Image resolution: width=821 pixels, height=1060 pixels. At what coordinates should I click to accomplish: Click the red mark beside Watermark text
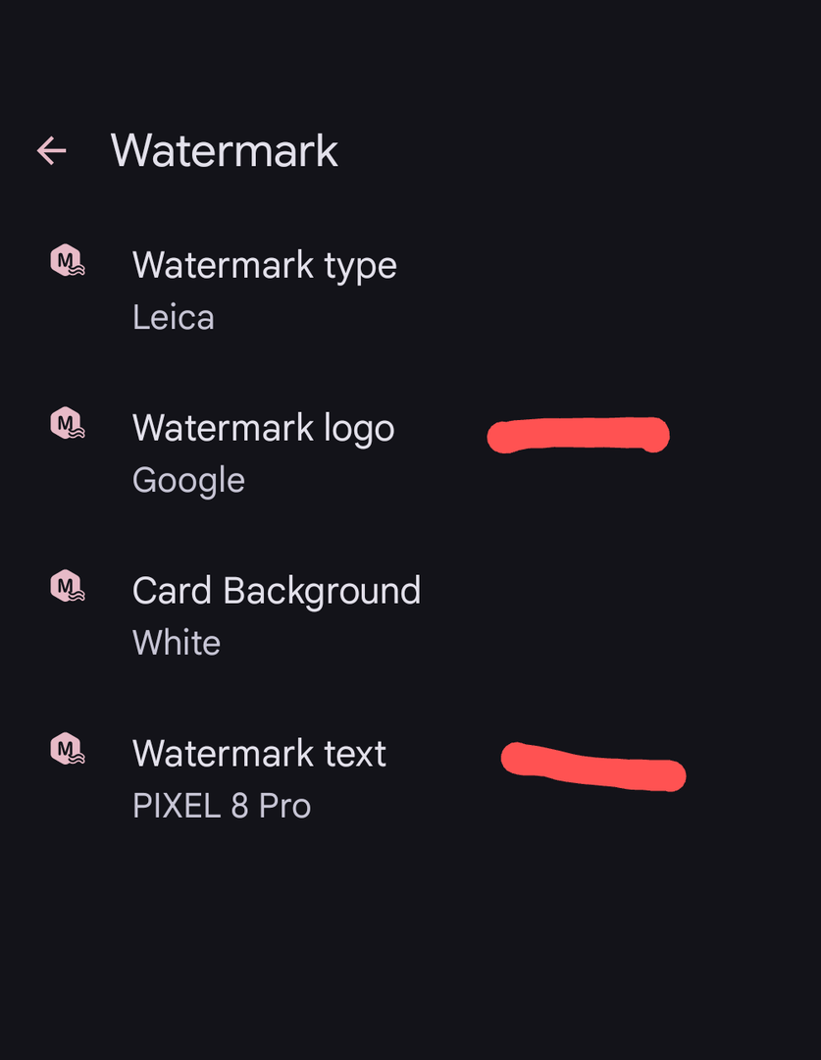coord(593,767)
